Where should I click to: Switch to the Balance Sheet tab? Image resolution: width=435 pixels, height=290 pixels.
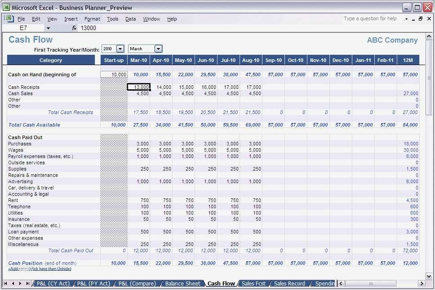pyautogui.click(x=182, y=283)
